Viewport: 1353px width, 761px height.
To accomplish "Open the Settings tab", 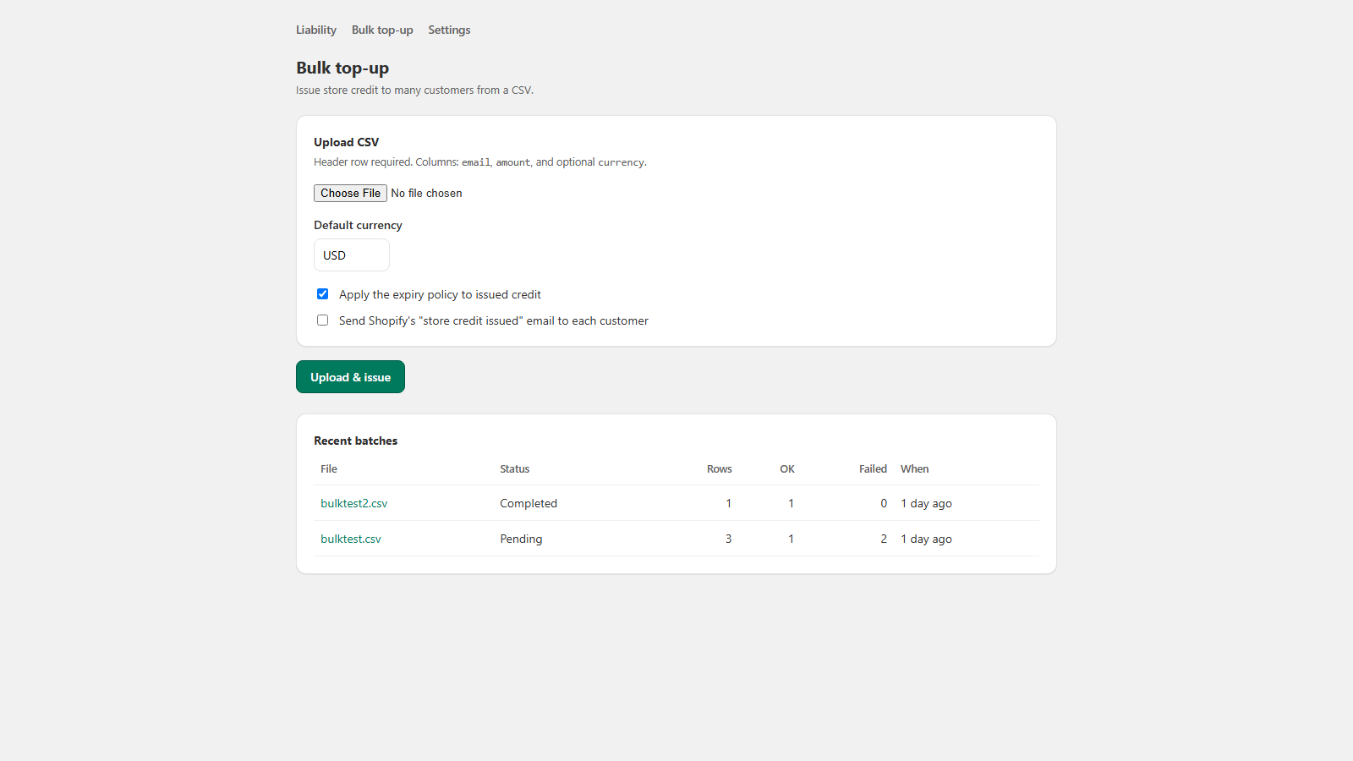I will (449, 30).
